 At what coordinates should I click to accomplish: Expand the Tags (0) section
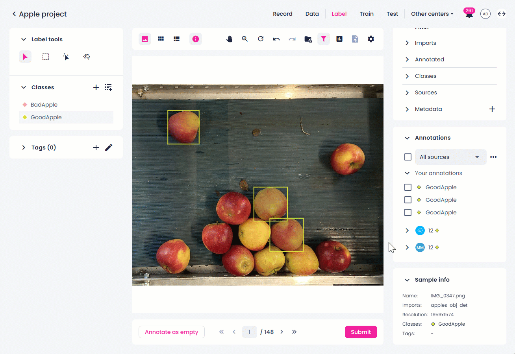pos(24,147)
